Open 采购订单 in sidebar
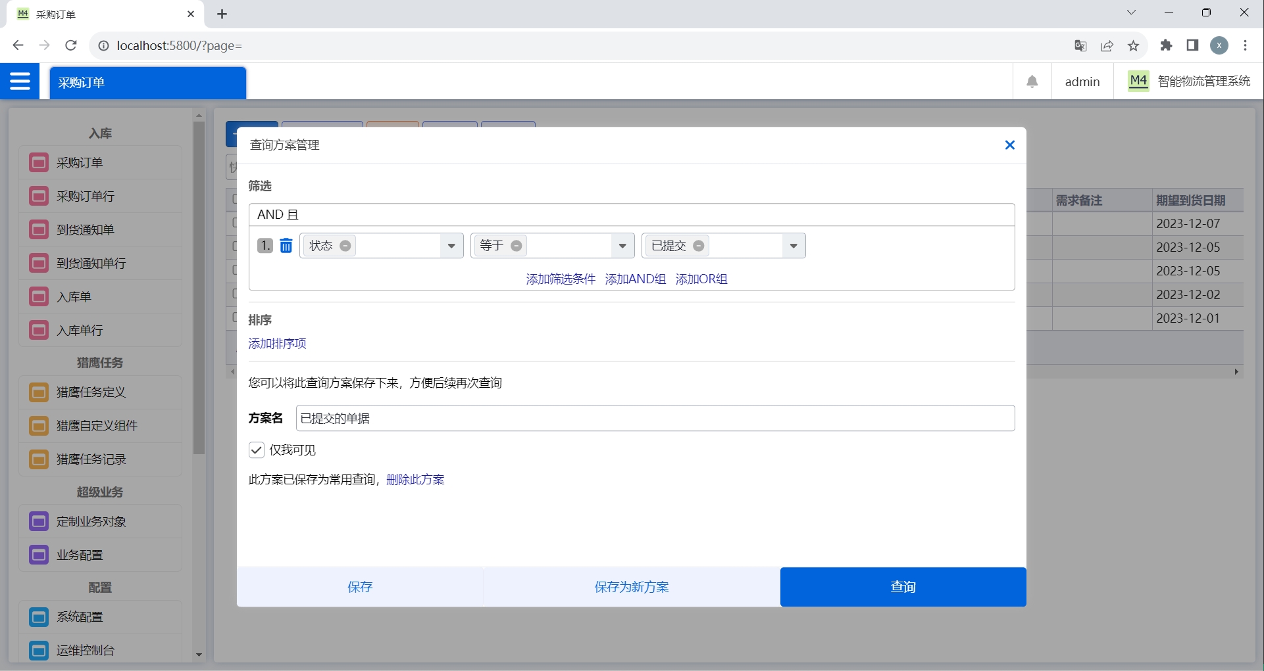The height and width of the screenshot is (671, 1264). (101, 162)
